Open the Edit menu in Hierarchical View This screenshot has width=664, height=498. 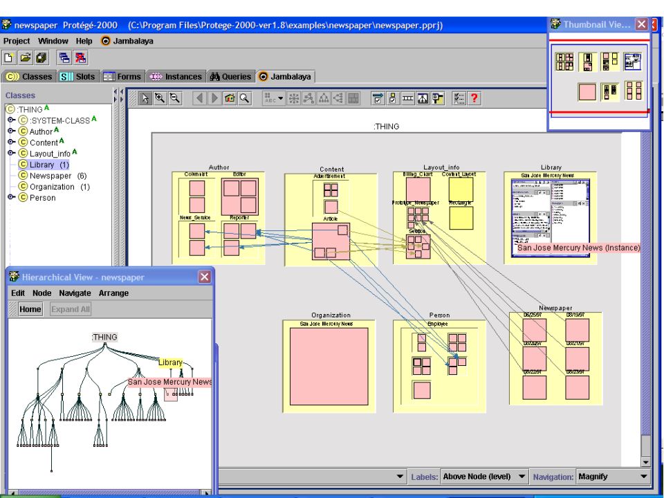18,293
